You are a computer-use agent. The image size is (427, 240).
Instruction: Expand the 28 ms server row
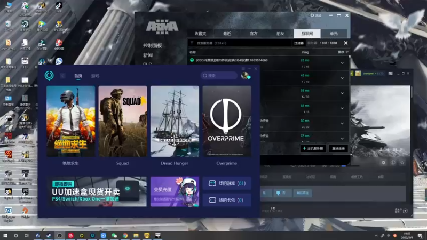(x=342, y=63)
